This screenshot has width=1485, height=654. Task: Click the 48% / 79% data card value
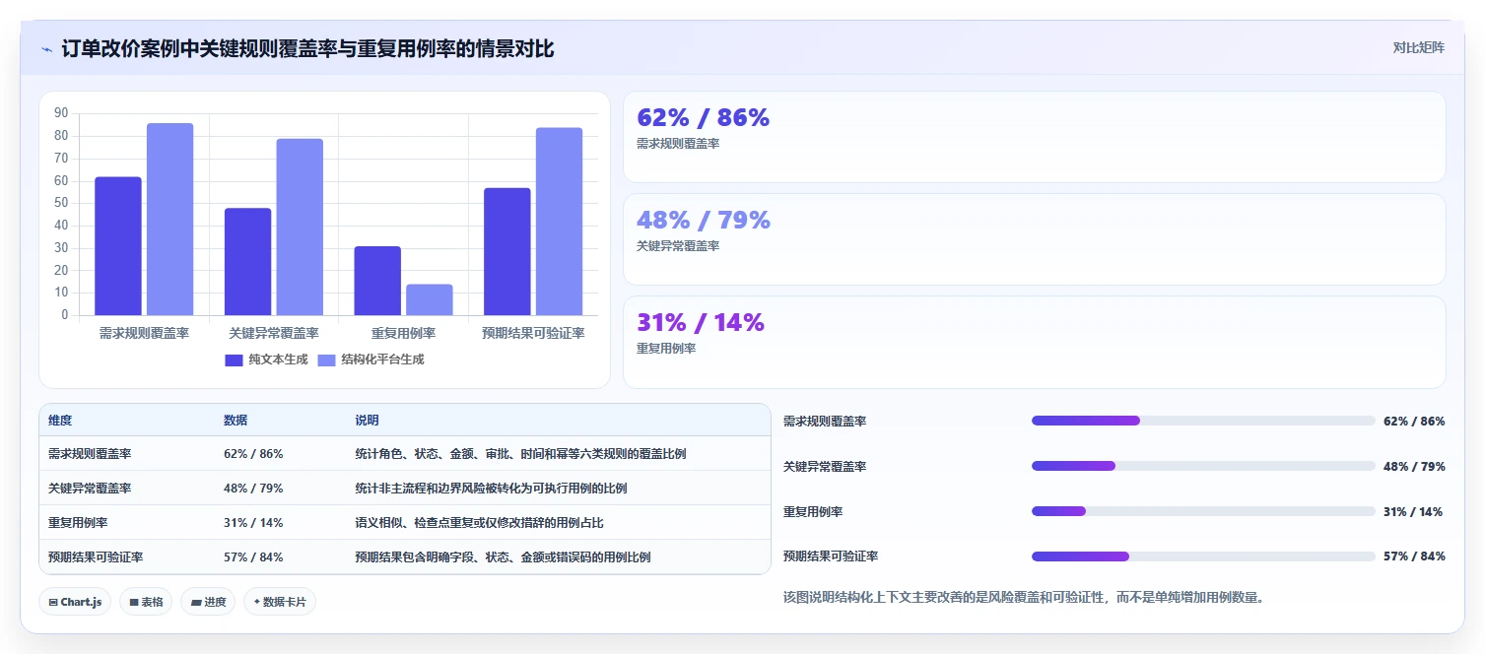pos(704,220)
